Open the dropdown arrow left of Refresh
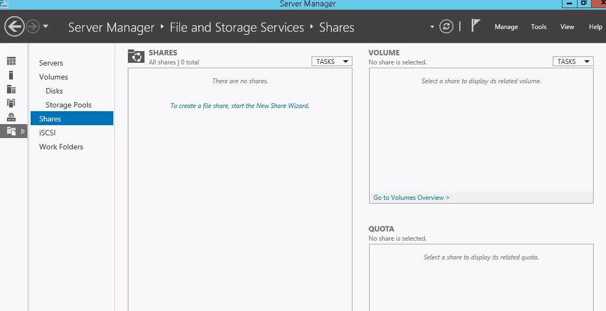This screenshot has width=606, height=311. click(x=432, y=27)
